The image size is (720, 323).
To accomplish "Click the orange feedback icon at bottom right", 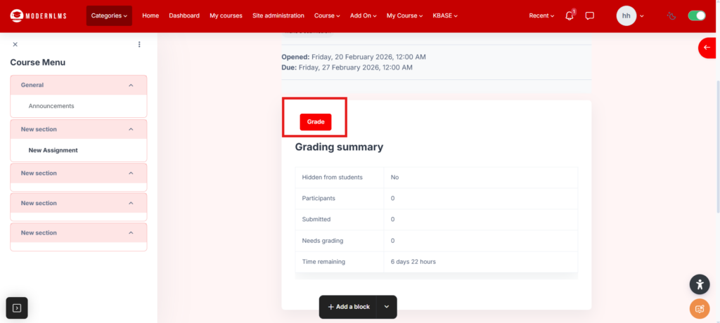I will 699,308.
